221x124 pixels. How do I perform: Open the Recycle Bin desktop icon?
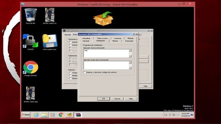(x=31, y=16)
